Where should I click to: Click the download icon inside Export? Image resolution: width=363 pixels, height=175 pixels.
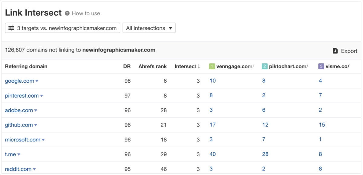[336, 51]
